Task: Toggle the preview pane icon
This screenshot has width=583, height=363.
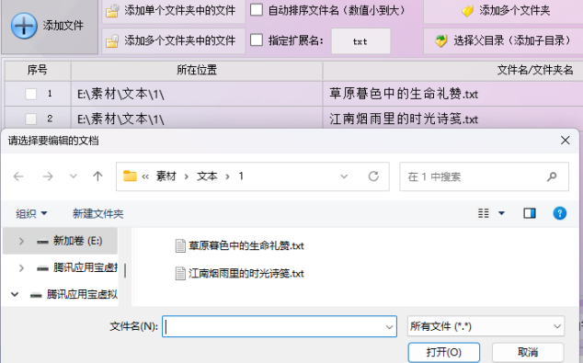Action: [530, 213]
